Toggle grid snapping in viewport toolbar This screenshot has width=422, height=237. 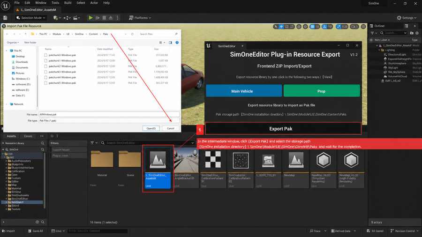(x=312, y=26)
